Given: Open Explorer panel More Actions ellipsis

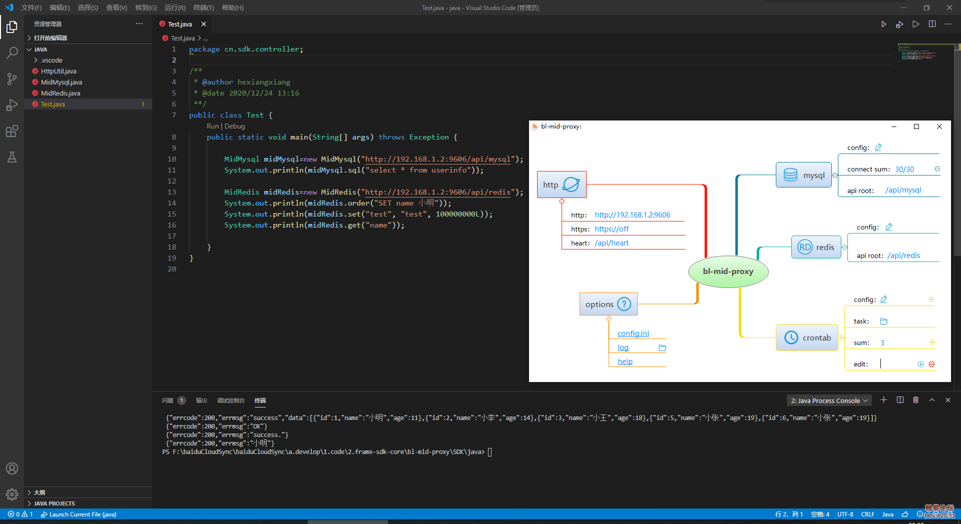Looking at the screenshot, I should [139, 23].
